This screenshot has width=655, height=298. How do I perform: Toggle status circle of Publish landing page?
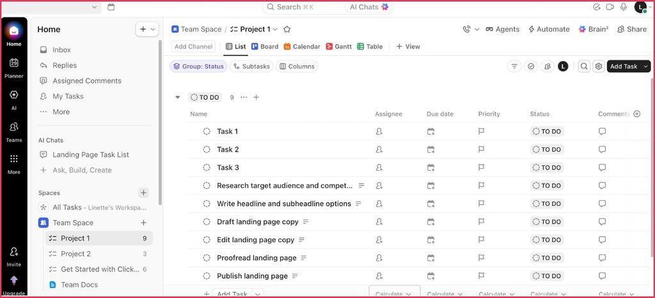[207, 276]
